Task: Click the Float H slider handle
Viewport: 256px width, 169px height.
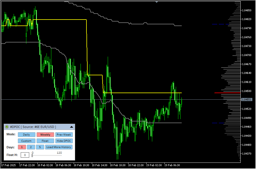Action: click(32, 155)
